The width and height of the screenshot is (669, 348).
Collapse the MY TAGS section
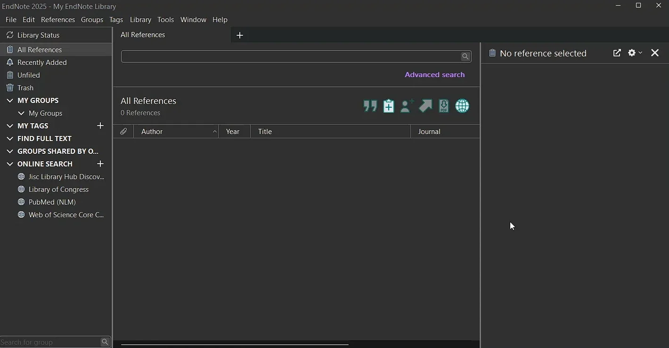coord(10,126)
